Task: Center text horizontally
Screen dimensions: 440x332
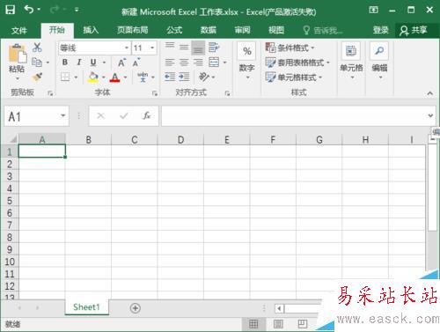Action: (184, 63)
